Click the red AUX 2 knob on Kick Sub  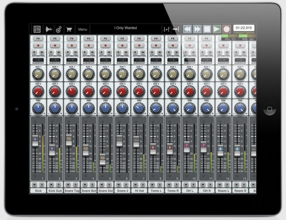pos(55,91)
